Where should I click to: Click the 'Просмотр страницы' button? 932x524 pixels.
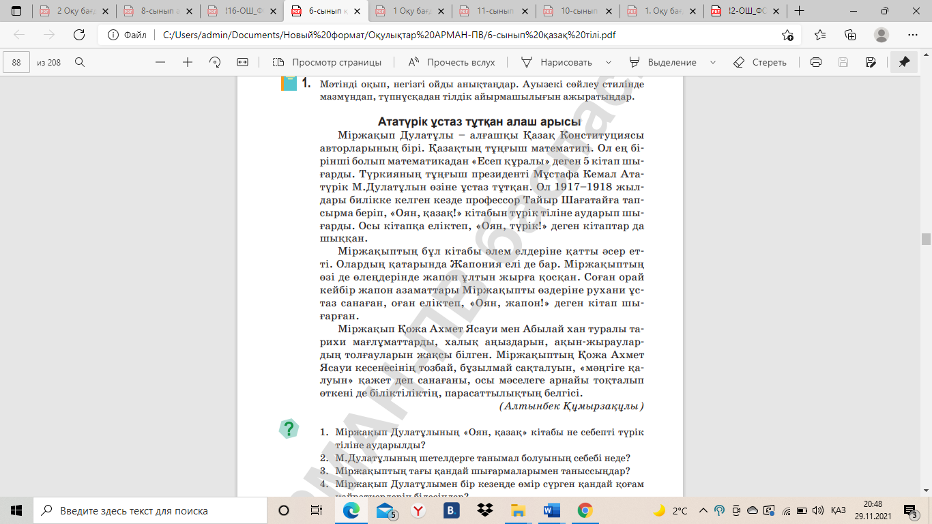tap(327, 62)
